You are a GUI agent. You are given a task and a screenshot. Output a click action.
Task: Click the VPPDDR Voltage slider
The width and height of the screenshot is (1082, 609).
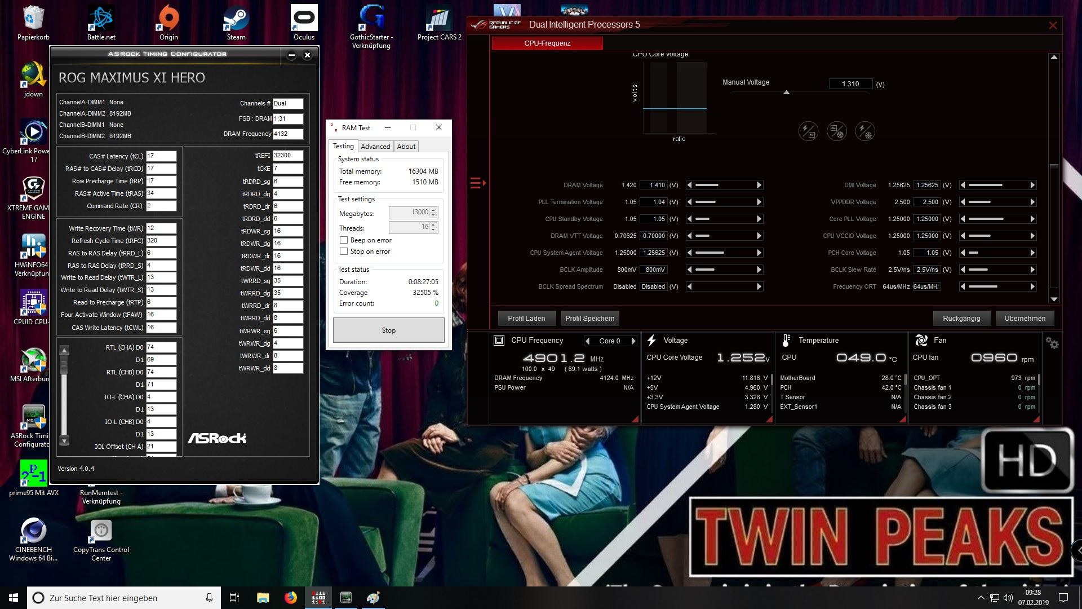(998, 202)
